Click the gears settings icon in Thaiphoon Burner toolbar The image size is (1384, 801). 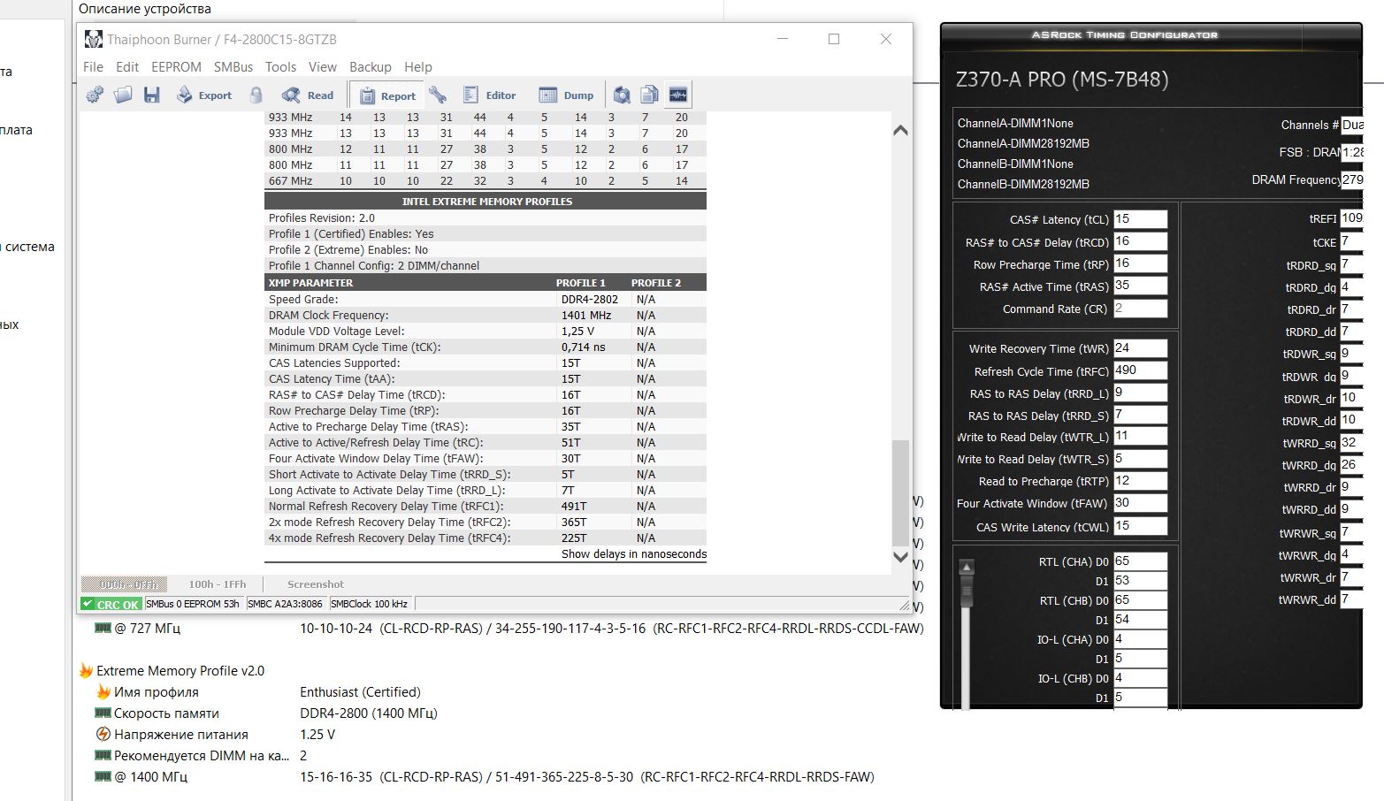95,95
